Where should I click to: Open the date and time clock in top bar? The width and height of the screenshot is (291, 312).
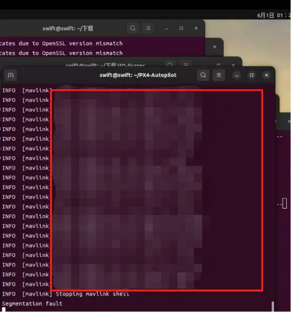pos(274,15)
